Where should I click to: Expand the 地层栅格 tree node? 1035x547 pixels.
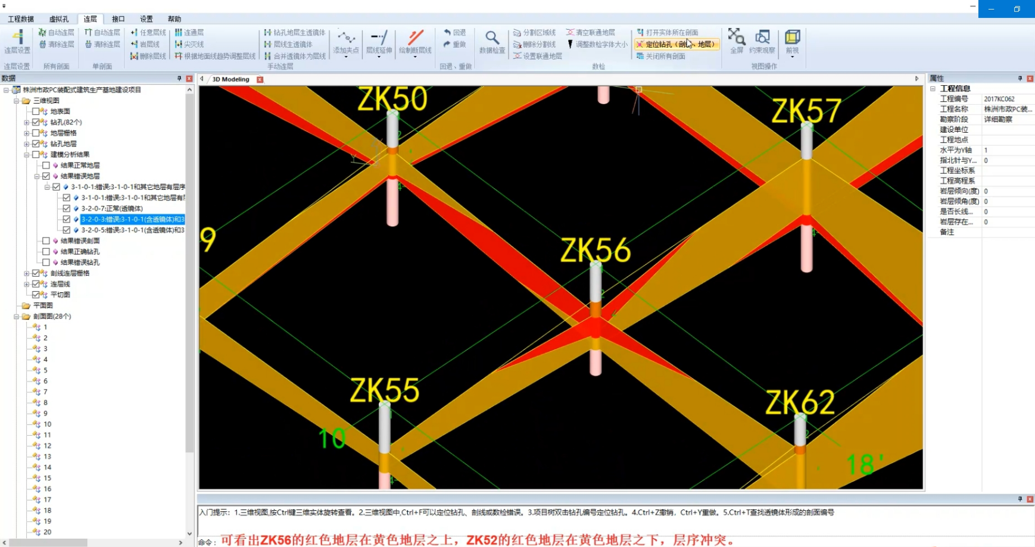27,133
